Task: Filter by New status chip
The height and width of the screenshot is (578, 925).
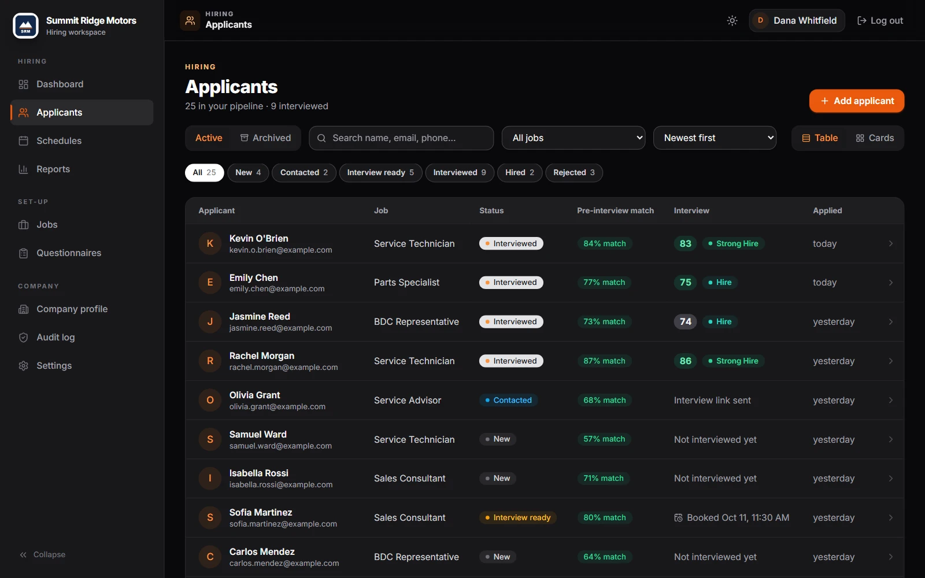Action: pos(248,173)
